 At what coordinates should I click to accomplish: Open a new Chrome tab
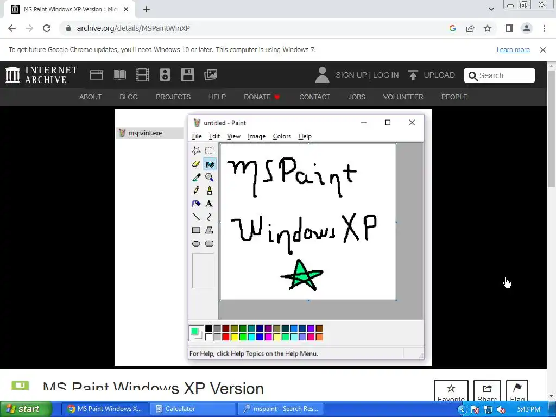click(x=147, y=9)
